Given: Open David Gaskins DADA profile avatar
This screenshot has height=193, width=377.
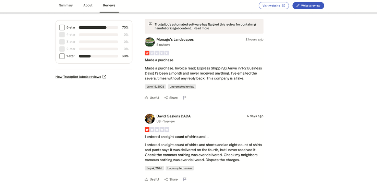Looking at the screenshot, I should 149,119.
